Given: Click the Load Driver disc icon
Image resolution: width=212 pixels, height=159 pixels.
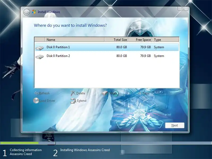Looking at the screenshot, I should tap(36, 101).
